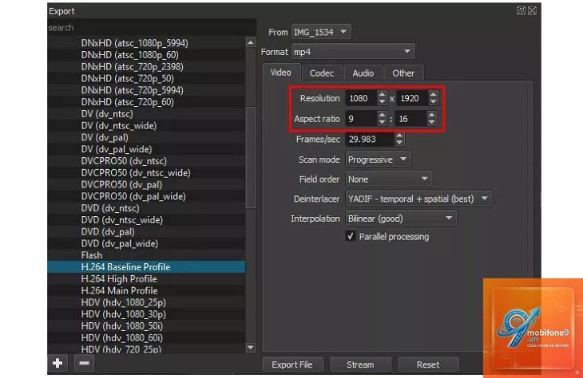Select DNxHD (atsc_720p_2398) preset
Image resolution: width=583 pixels, height=378 pixels.
click(x=146, y=67)
